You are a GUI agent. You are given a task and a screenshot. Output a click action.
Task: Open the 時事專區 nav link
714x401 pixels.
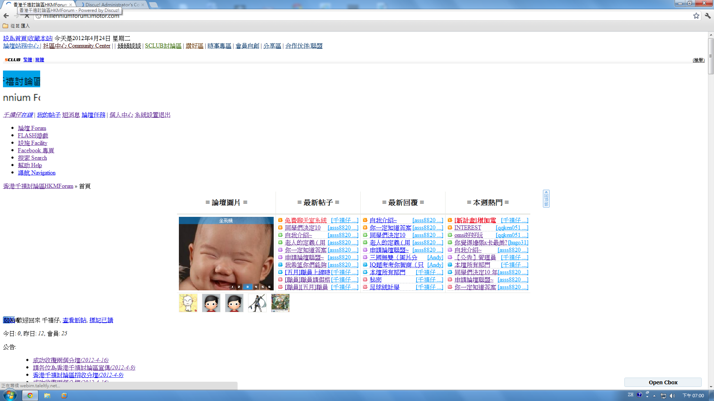[219, 46]
